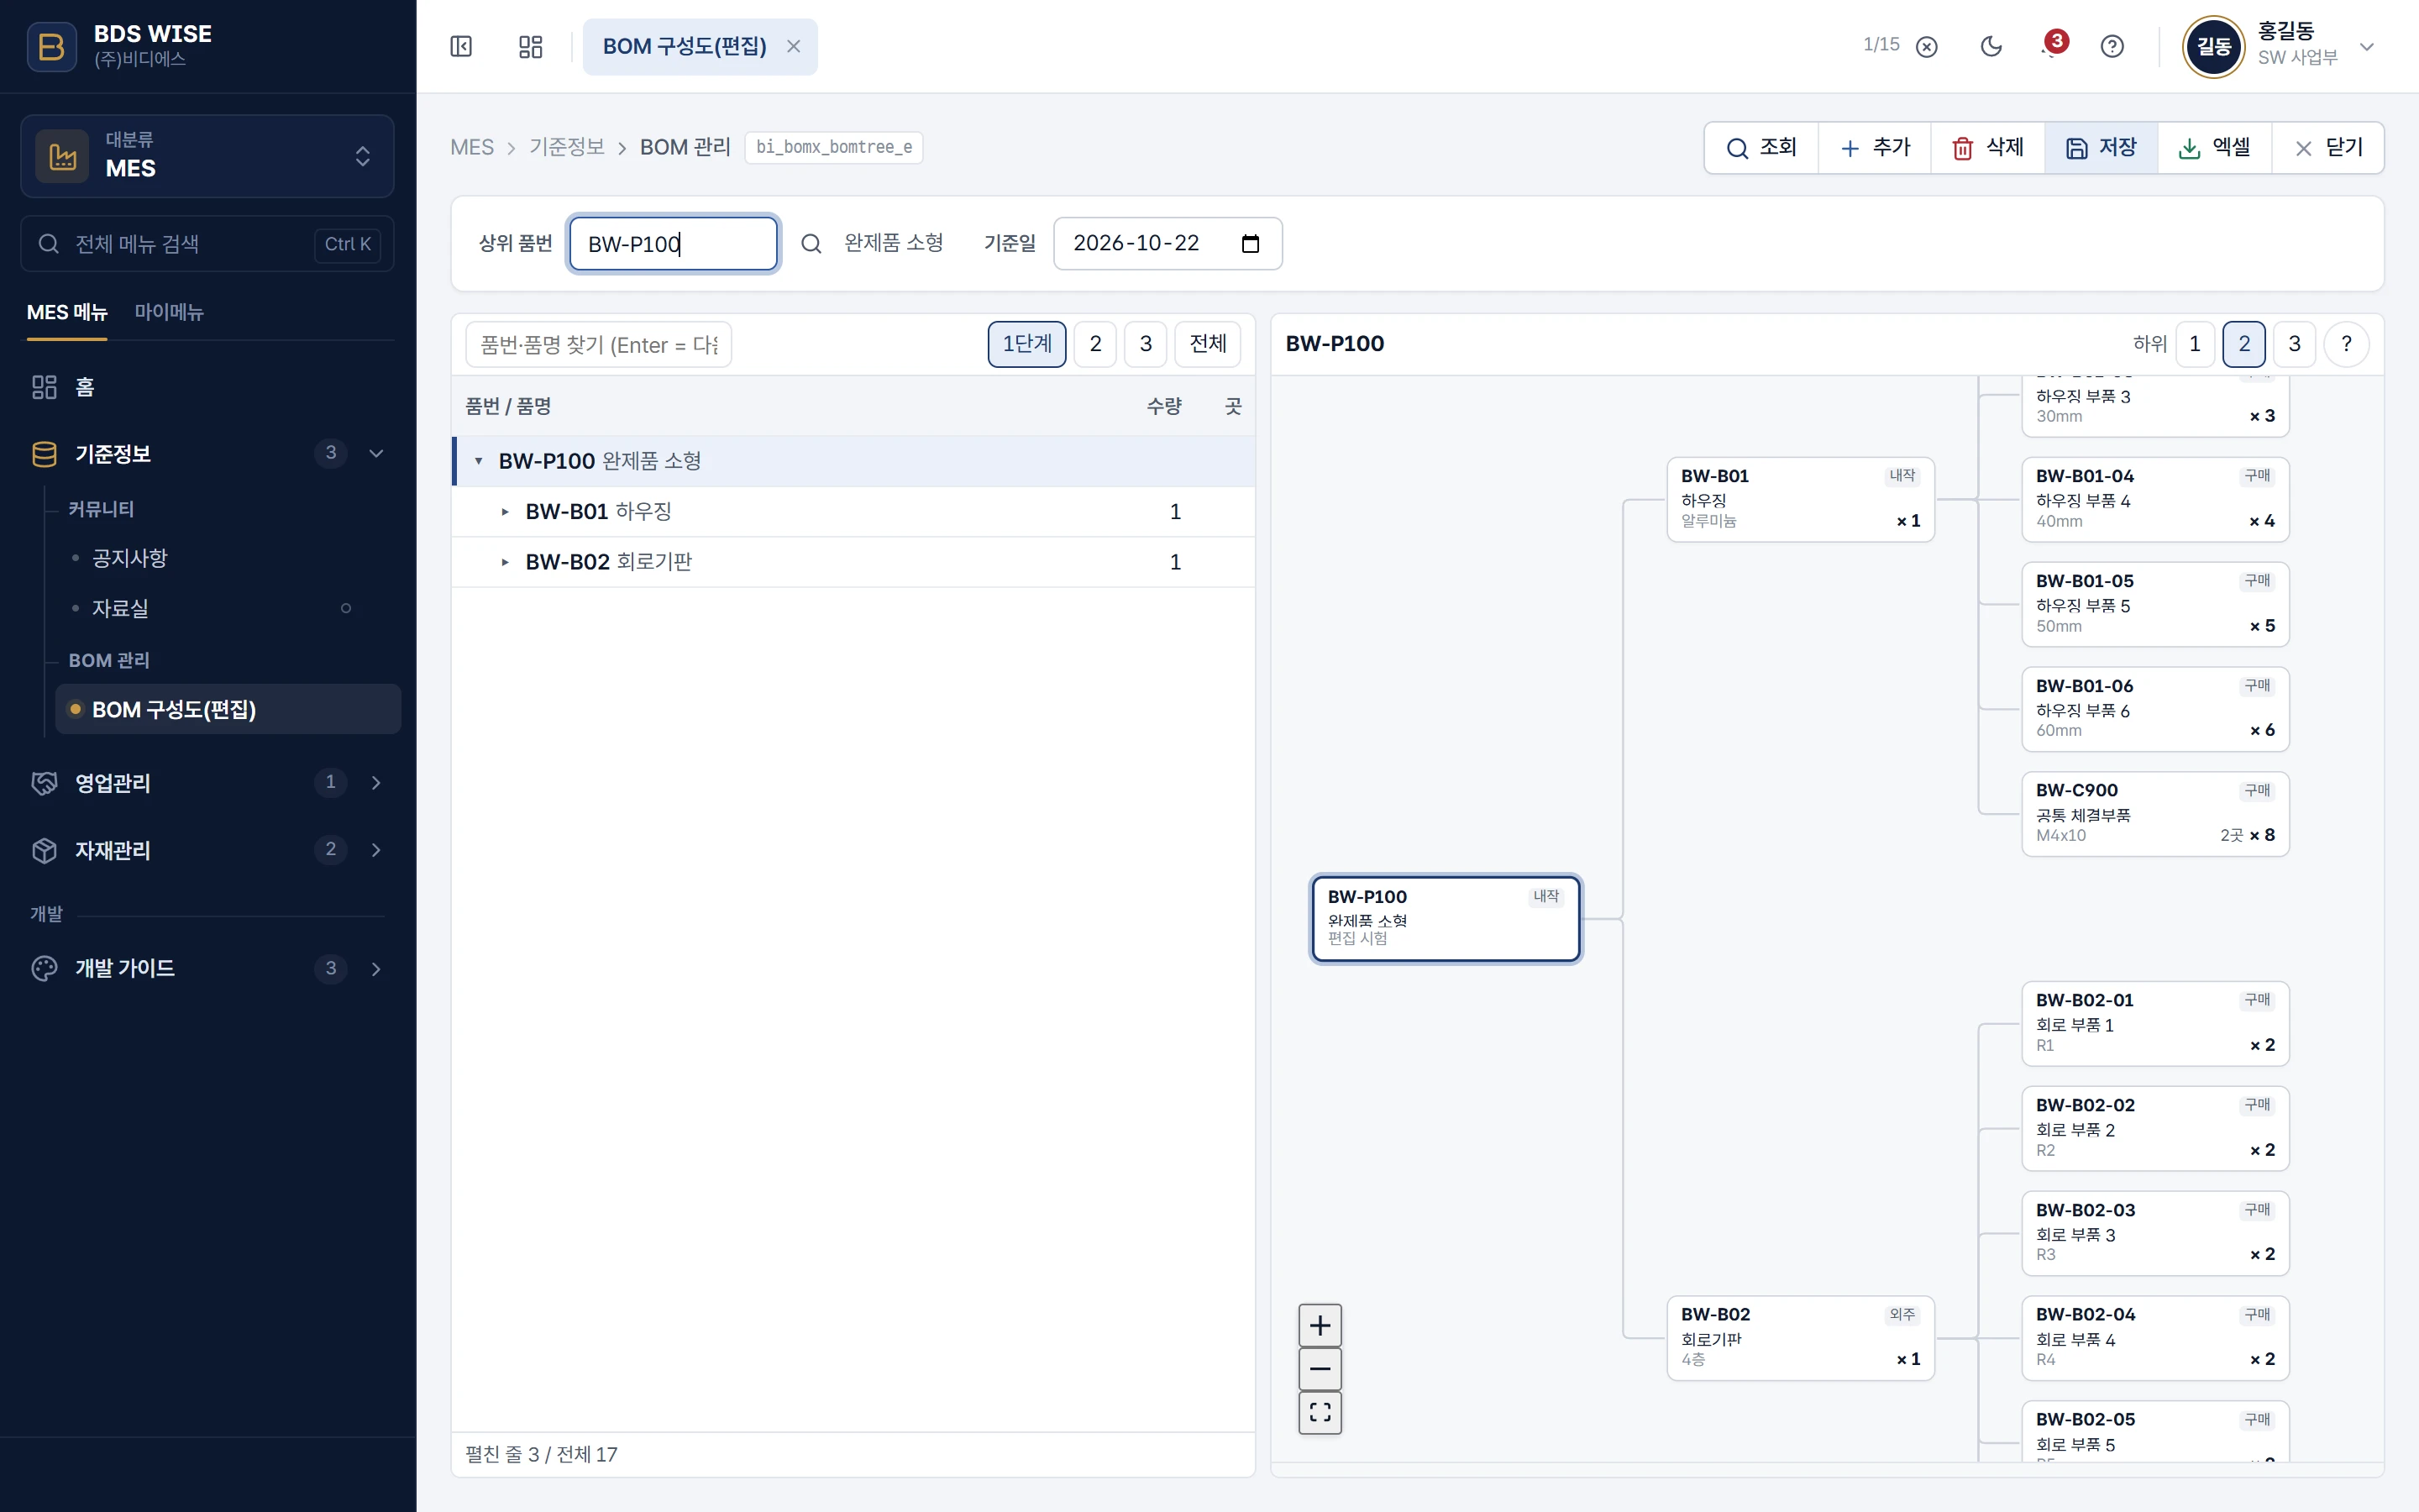Search part number magnifier icon
Image resolution: width=2419 pixels, height=1512 pixels.
click(811, 243)
